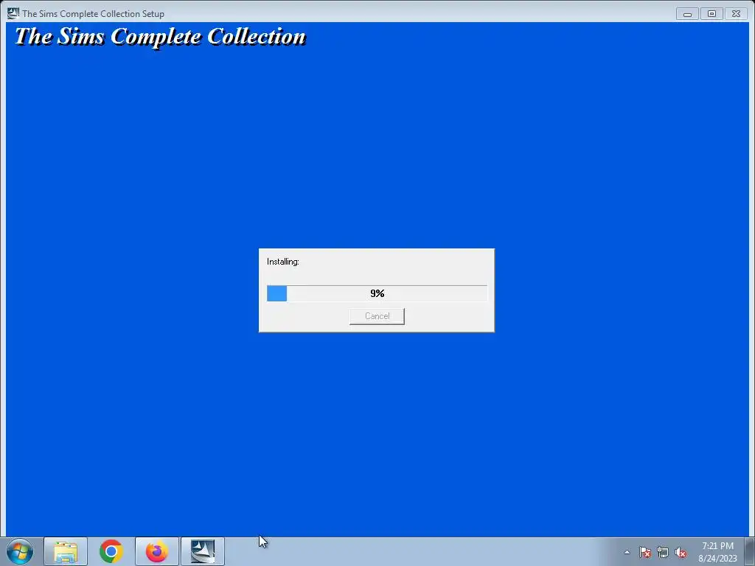Launch Firefox from the taskbar
755x566 pixels.
[x=157, y=551]
